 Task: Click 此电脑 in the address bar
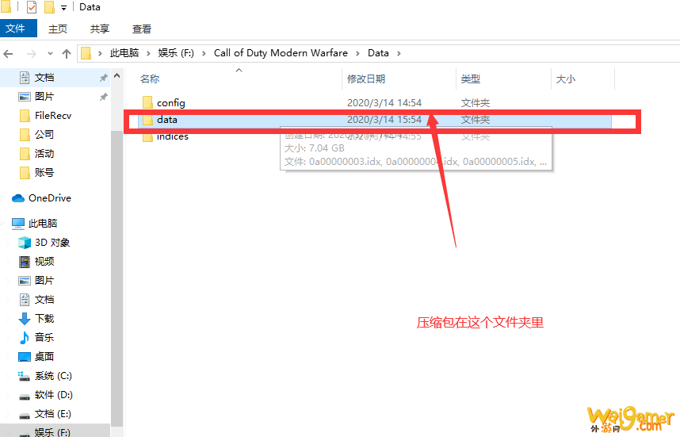point(124,53)
